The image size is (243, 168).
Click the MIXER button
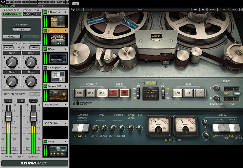[11, 37]
